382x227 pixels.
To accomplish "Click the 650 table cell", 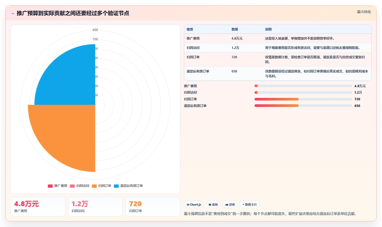I will pos(234,71).
